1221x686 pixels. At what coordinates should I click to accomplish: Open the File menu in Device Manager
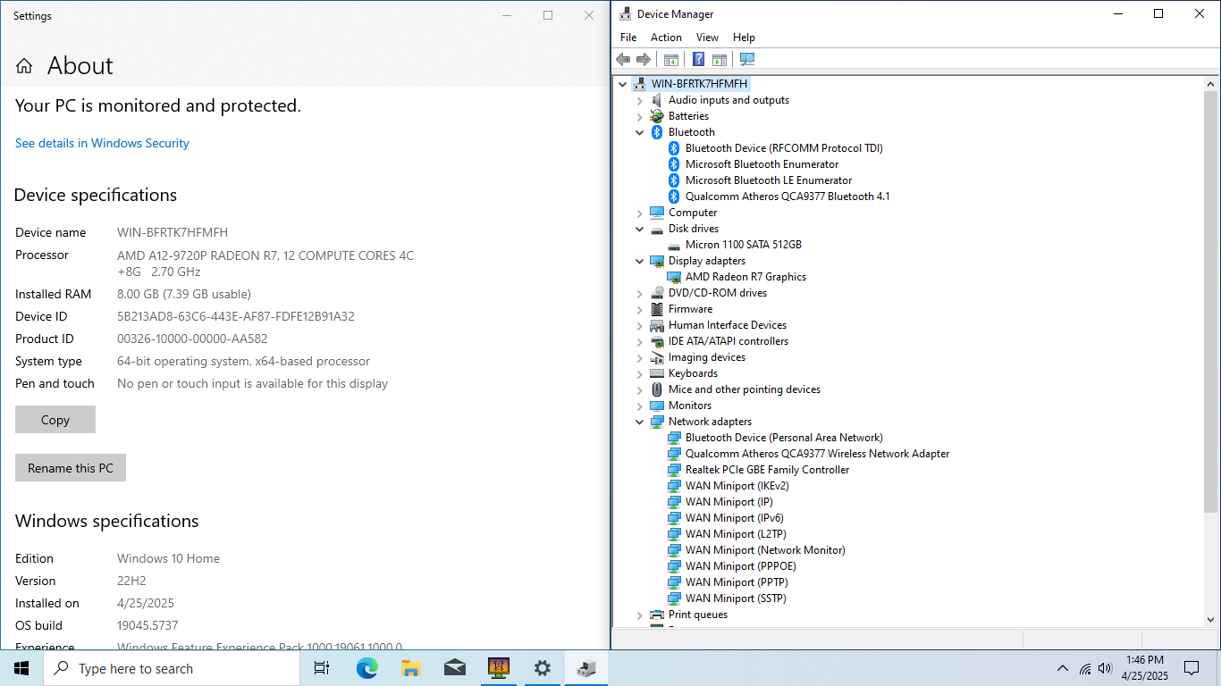tap(628, 38)
